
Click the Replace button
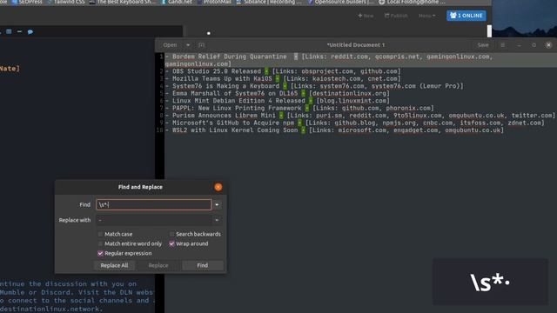pos(158,265)
